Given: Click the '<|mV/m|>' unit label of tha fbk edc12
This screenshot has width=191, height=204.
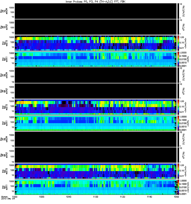Looking at the screenshot, I should (185, 43).
